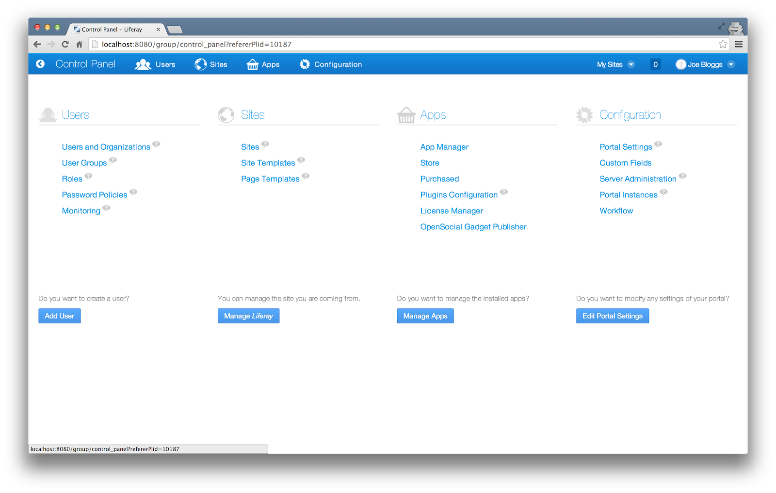Click the browser home icon
Image resolution: width=776 pixels, height=493 pixels.
click(x=79, y=44)
